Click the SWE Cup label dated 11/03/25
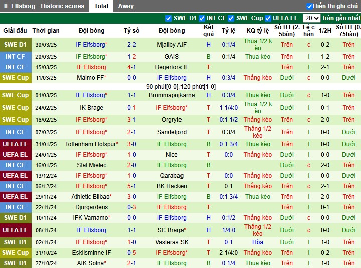Image resolution: width=361 pixels, height=268 pixels. [x=15, y=78]
